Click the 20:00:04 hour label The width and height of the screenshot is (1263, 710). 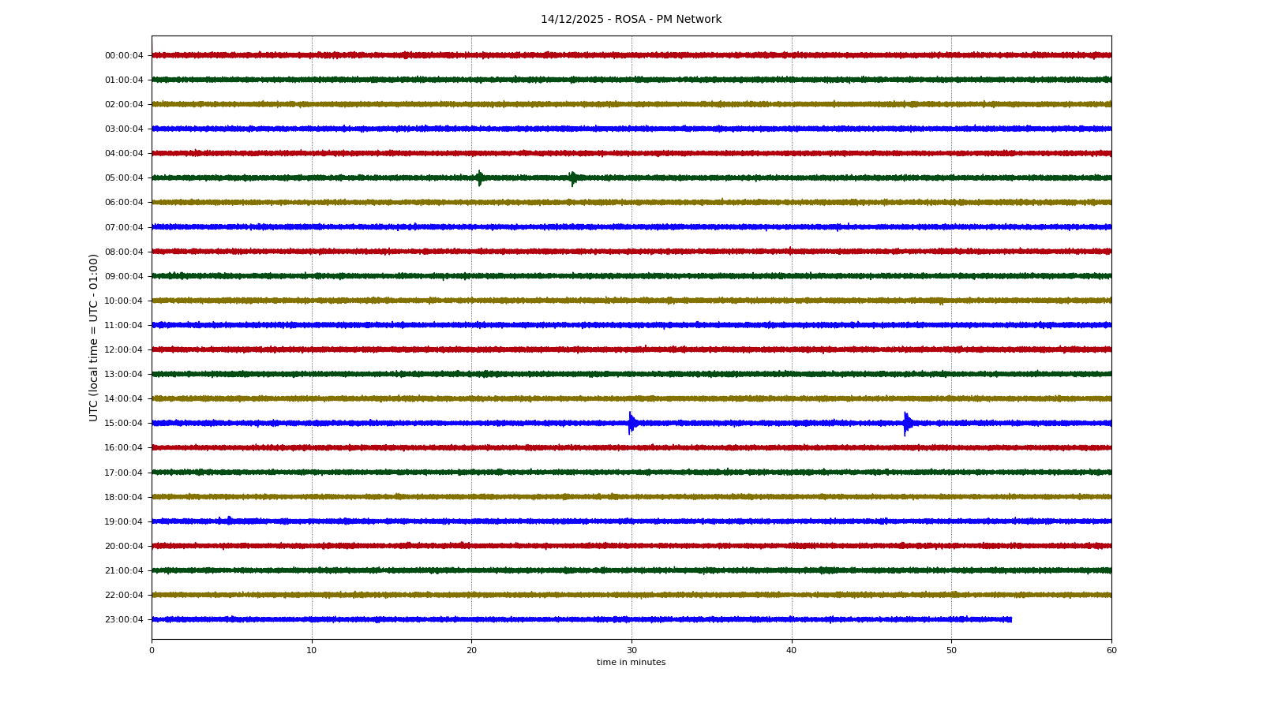[124, 547]
